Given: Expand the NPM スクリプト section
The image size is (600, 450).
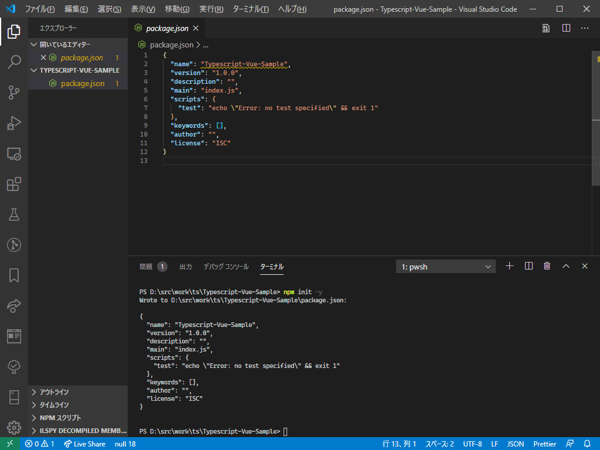Looking at the screenshot, I should 60,418.
